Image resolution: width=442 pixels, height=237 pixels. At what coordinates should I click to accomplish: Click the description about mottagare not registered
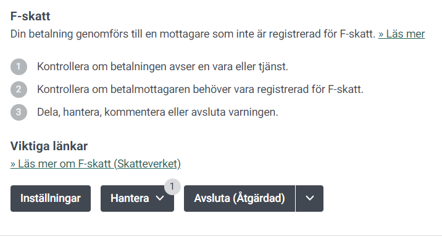[193, 34]
